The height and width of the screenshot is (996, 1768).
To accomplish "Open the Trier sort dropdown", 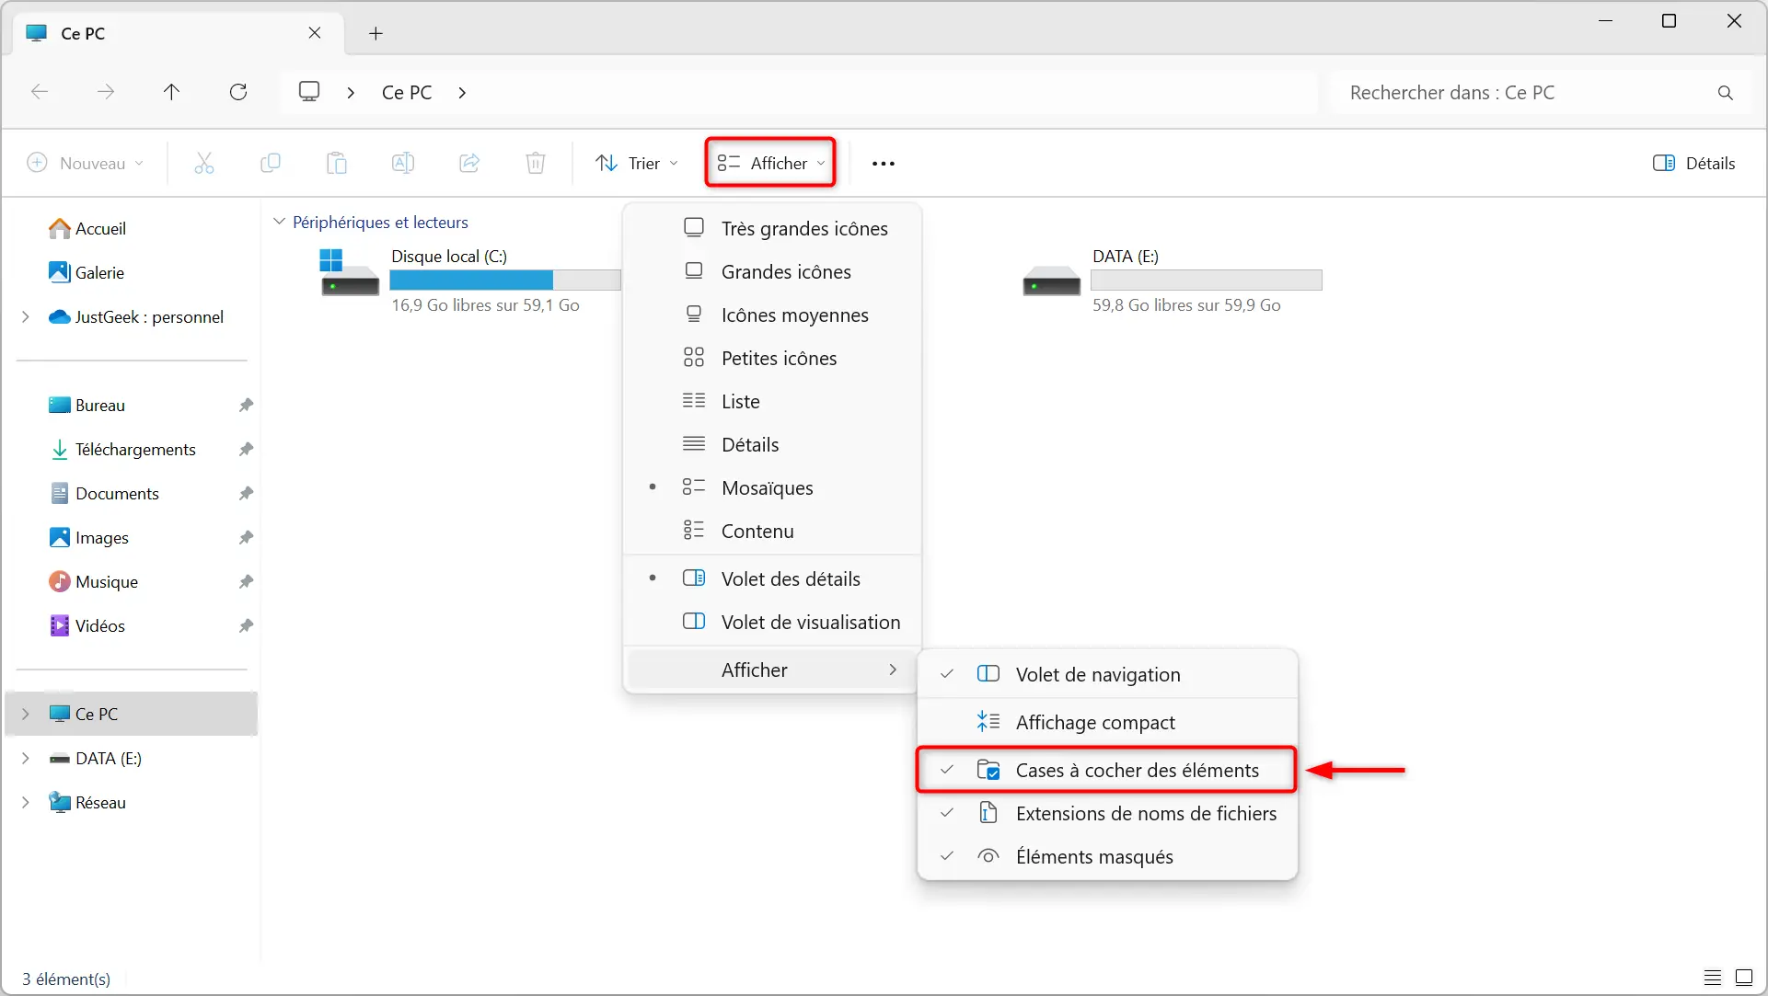I will click(x=637, y=163).
